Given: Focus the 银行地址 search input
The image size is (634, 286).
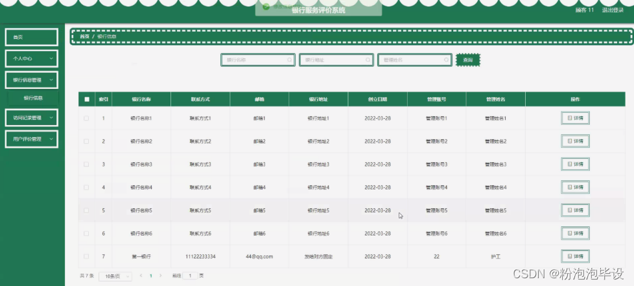Looking at the screenshot, I should click(x=336, y=60).
